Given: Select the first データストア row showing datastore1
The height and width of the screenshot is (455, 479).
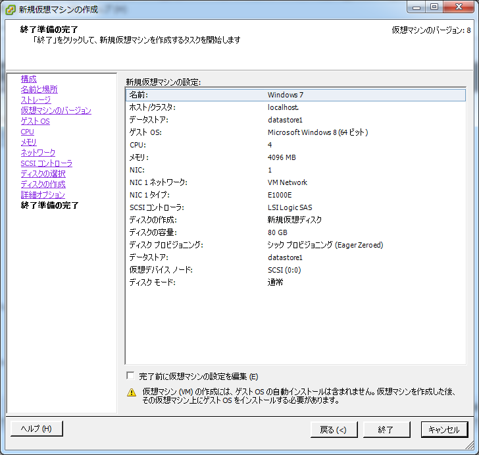Looking at the screenshot, I should click(x=295, y=120).
